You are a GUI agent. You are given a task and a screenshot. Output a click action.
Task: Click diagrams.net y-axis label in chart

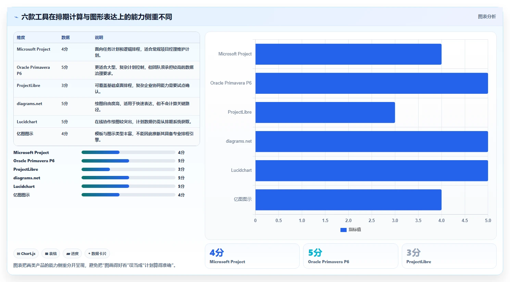(x=239, y=141)
